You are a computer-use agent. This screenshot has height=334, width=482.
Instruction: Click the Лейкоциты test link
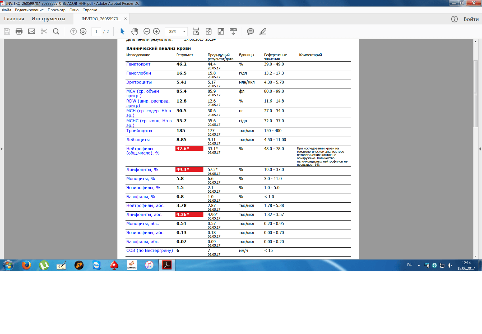138,140
